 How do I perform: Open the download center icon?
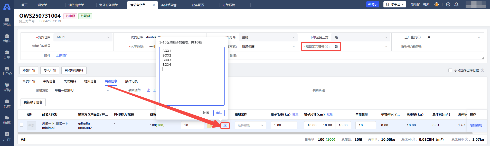448,5
